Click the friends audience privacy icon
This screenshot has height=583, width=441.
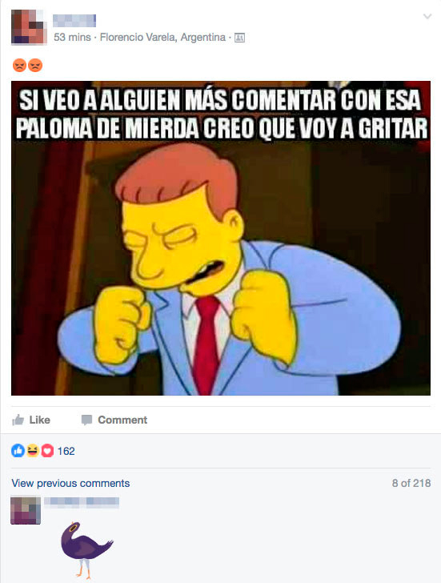point(239,38)
